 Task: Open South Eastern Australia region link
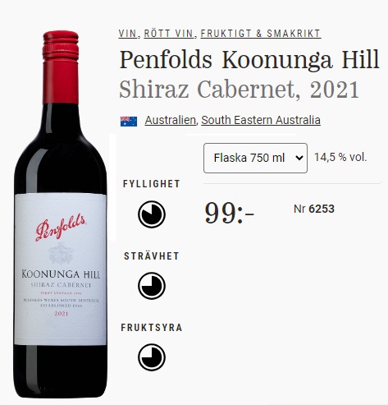pos(261,120)
